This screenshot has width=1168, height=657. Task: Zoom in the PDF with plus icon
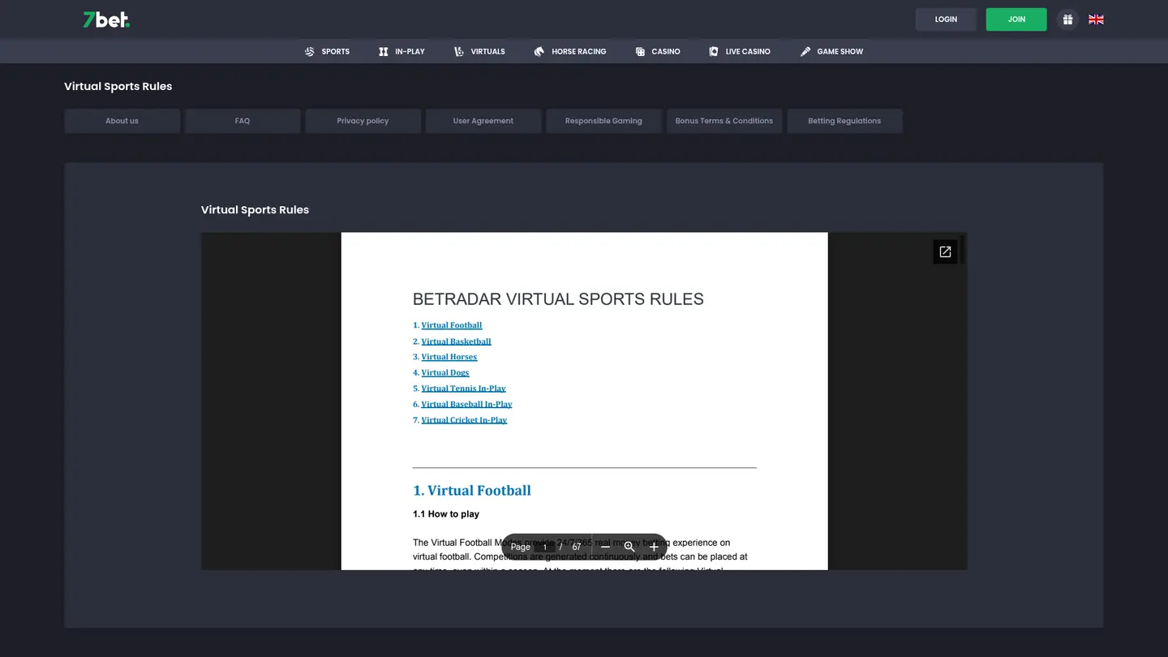pyautogui.click(x=654, y=547)
